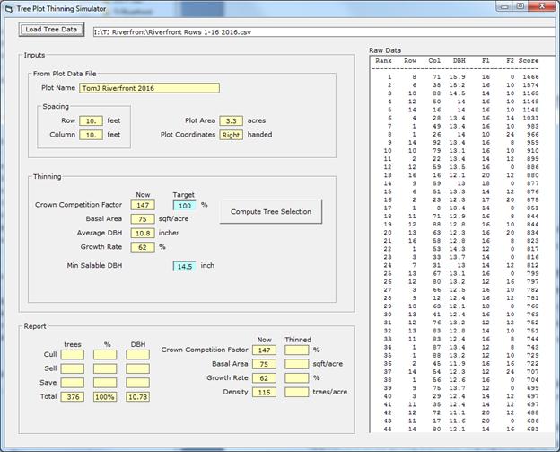The width and height of the screenshot is (560, 452).
Task: Click the Row spacing field
Action: [91, 121]
